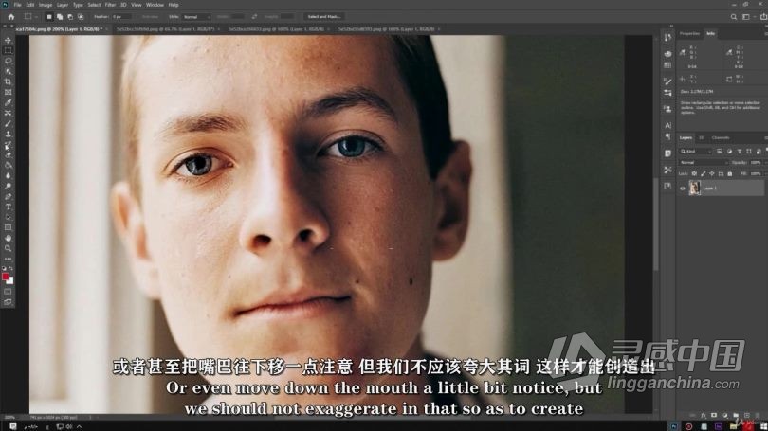This screenshot has height=431, width=768.
Task: Select the Zoom tool
Action: point(8,248)
